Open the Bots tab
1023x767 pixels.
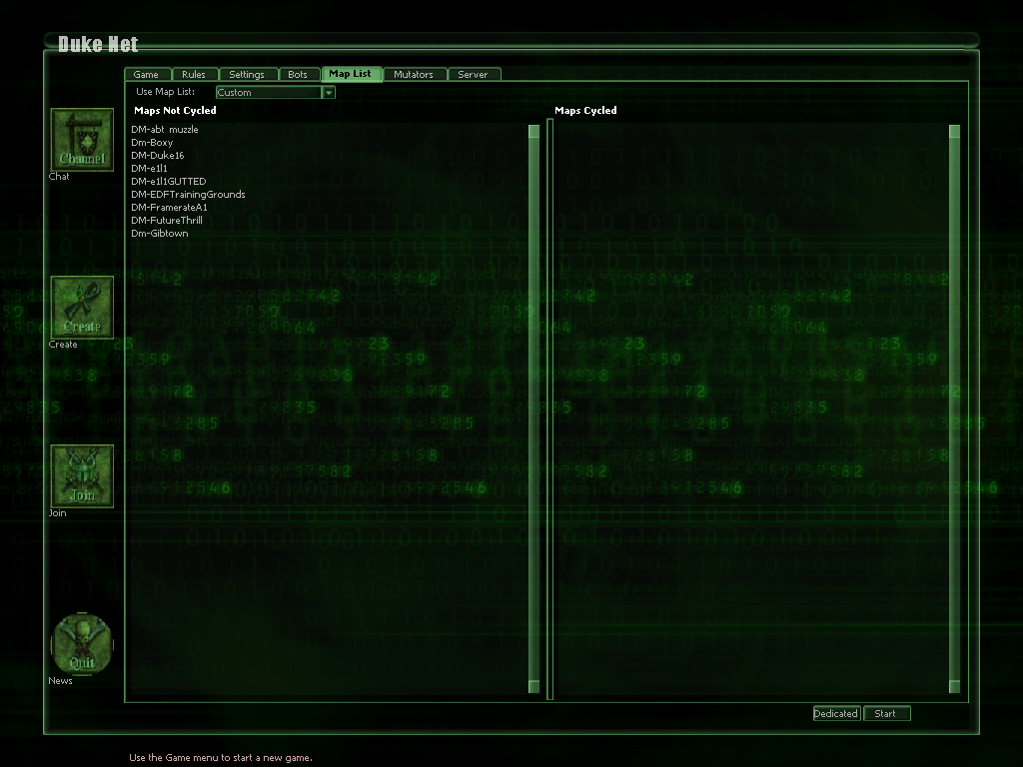coord(298,74)
